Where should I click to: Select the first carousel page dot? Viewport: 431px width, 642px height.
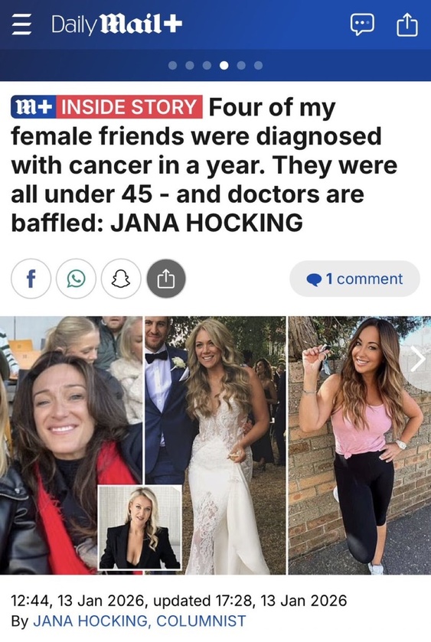pos(172,66)
